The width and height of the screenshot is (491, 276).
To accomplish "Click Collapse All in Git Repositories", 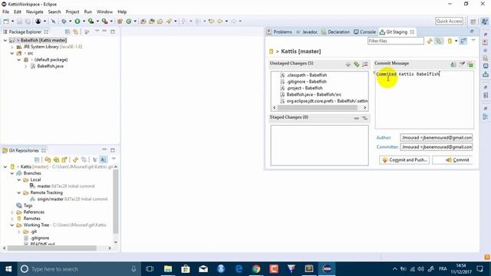I will tap(37, 159).
